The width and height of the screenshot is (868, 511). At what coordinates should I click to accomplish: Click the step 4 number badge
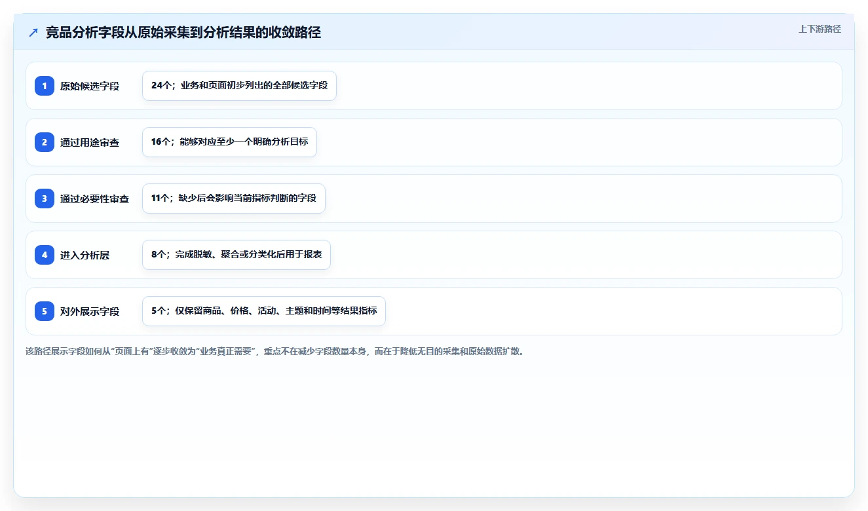[x=45, y=255]
